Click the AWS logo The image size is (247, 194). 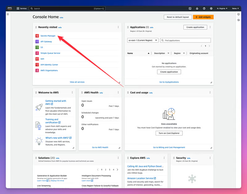pos(10,8)
